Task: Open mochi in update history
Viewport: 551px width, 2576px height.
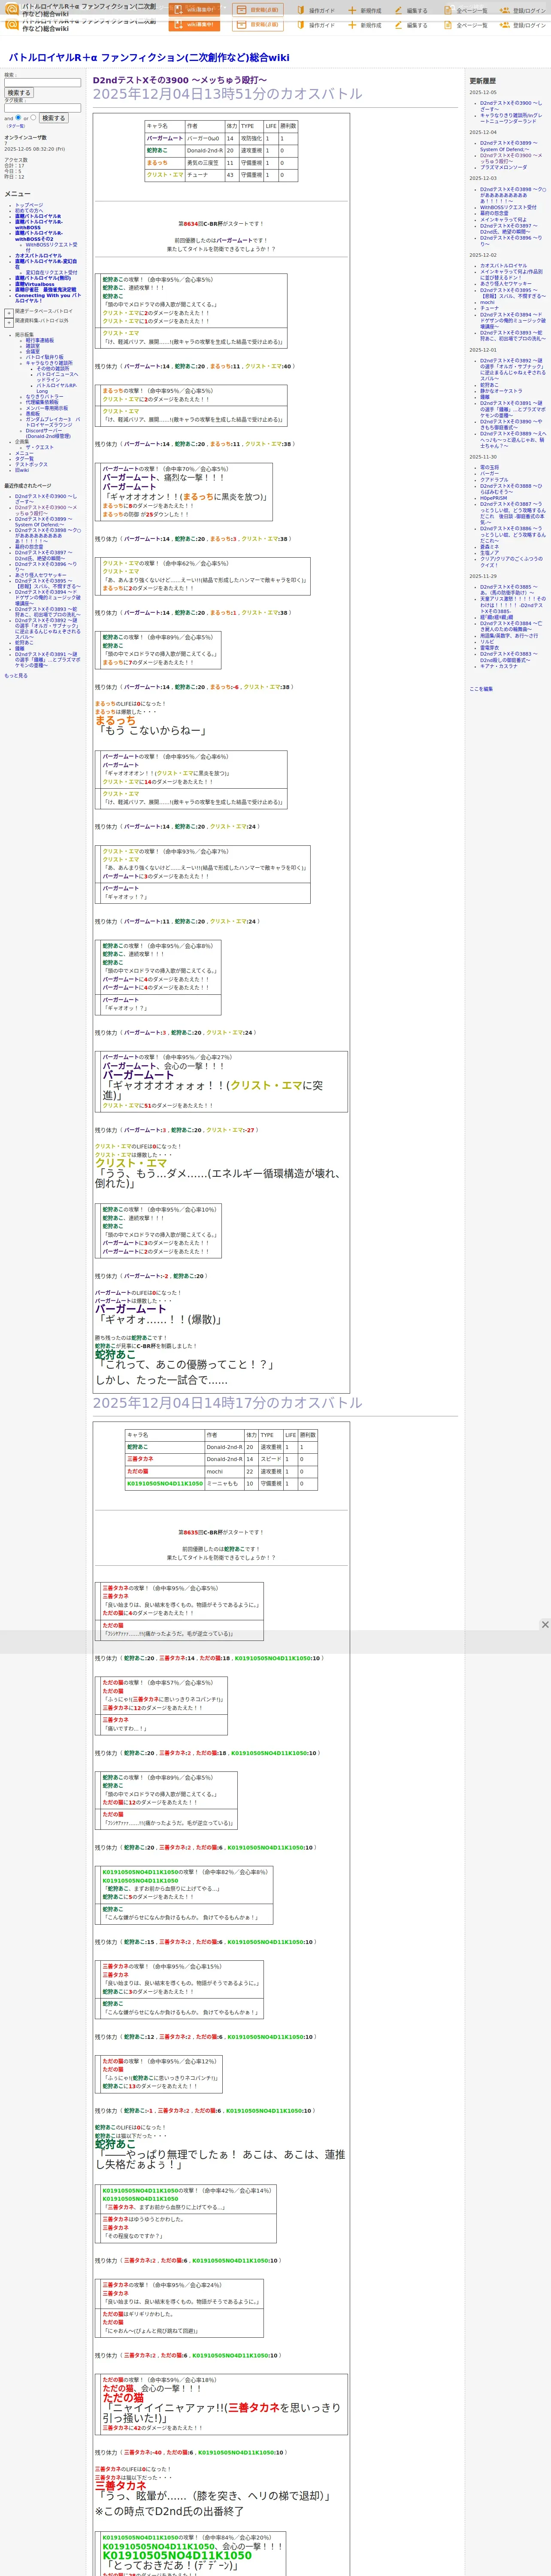Action: [487, 302]
